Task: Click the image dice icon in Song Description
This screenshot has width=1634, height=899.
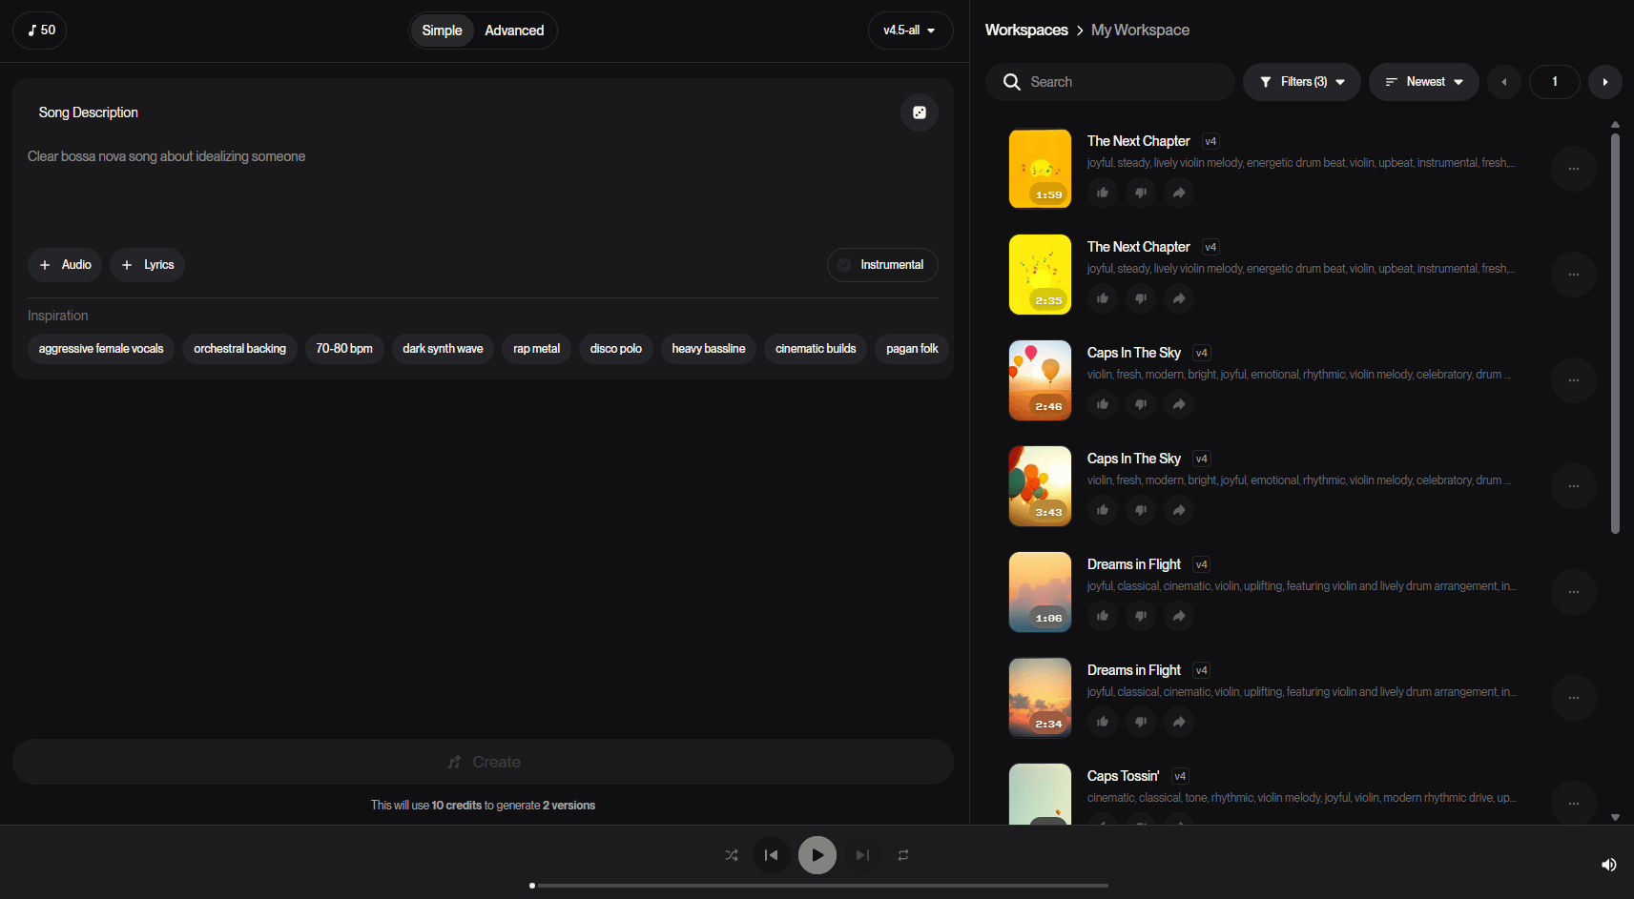Action: point(919,112)
